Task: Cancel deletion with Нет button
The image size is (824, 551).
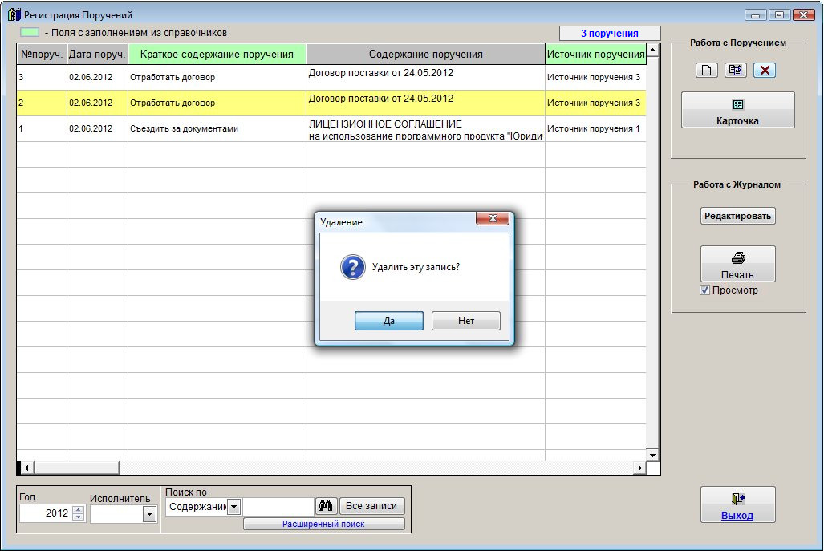Action: (465, 320)
